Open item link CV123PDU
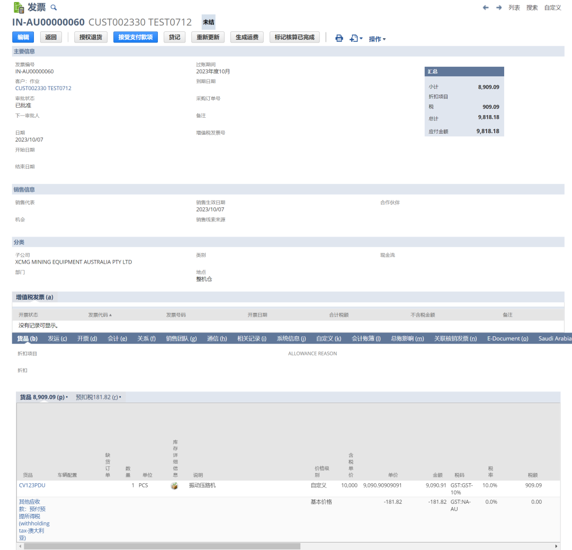Screen dimensions: 572x550 pyautogui.click(x=32, y=485)
